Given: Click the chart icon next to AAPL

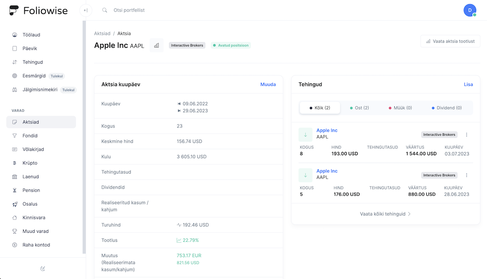Looking at the screenshot, I should tap(156, 45).
